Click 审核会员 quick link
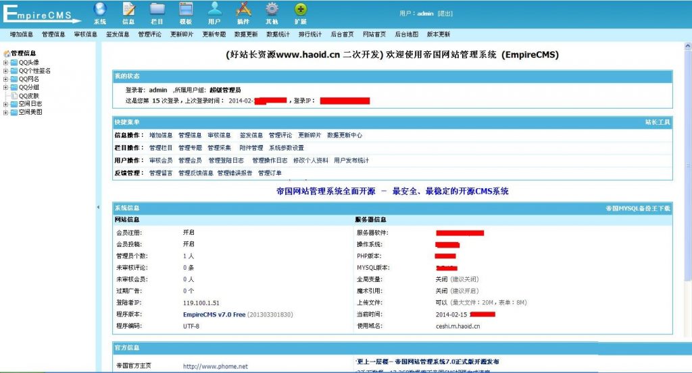 pos(161,161)
